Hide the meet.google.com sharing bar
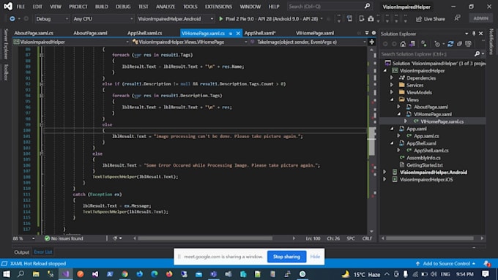The height and width of the screenshot is (280, 498). pos(315,257)
